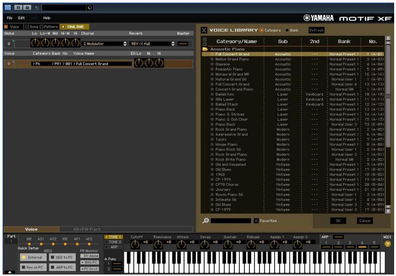This screenshot has height=276, width=396.
Task: Select Song mode checkbox
Action: click(27, 27)
